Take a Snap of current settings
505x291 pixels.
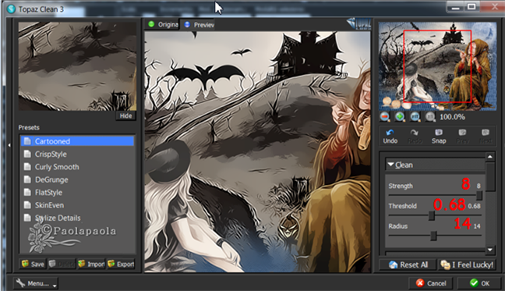pyautogui.click(x=439, y=137)
